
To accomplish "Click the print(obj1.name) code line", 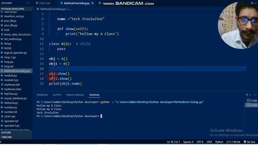I will pyautogui.click(x=65, y=83).
